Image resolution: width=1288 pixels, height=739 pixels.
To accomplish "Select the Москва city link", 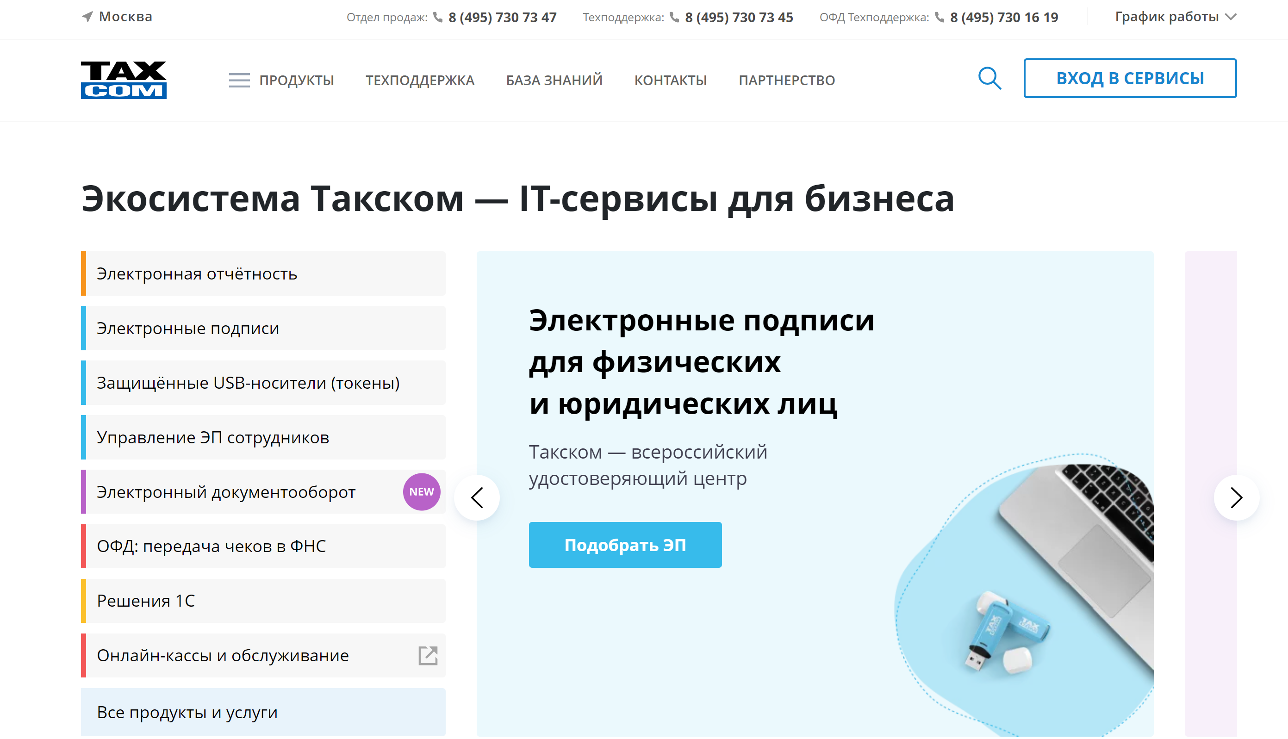I will pyautogui.click(x=125, y=17).
